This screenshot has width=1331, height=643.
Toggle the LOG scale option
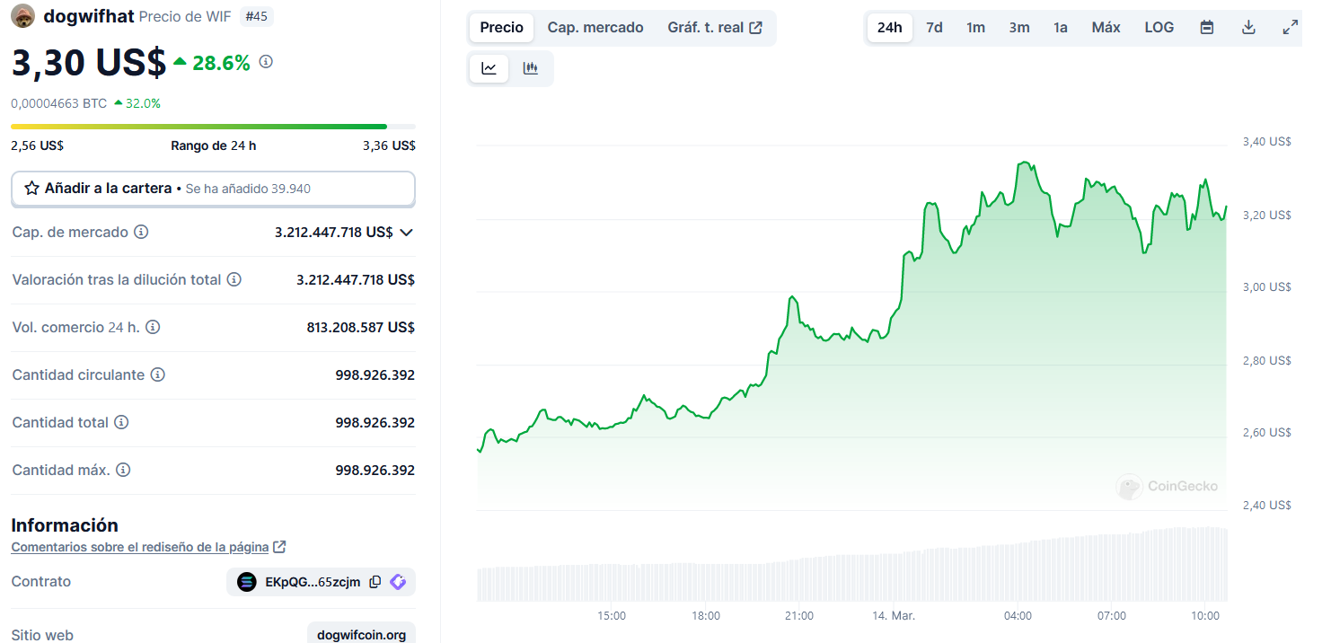1159,28
